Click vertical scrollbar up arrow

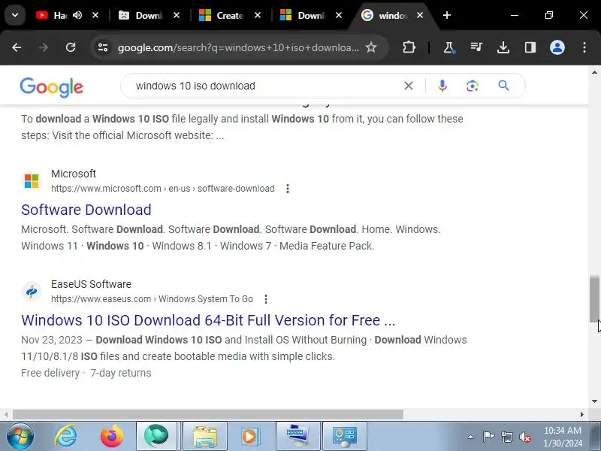point(594,72)
